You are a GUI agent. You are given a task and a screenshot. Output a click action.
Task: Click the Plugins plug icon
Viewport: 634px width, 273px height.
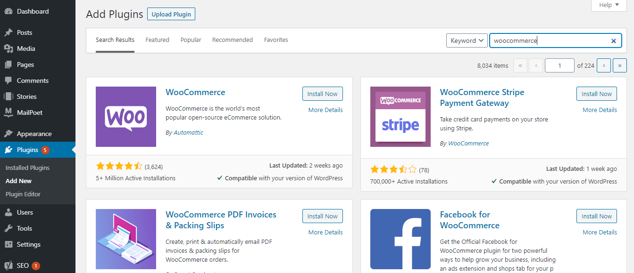point(8,150)
